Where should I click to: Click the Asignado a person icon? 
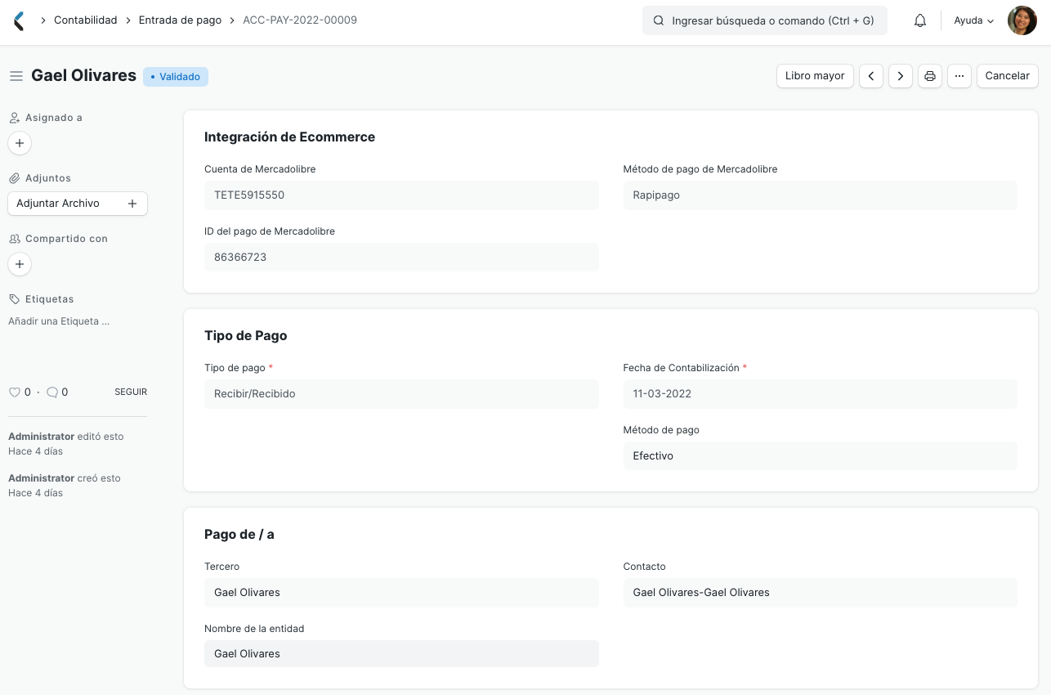14,118
